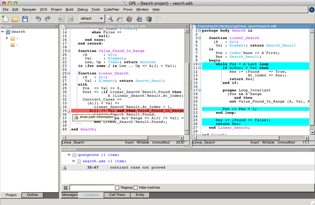Click the magnifier icon beside 'contract case not proved'
The height and width of the screenshot is (205, 315).
[64, 168]
